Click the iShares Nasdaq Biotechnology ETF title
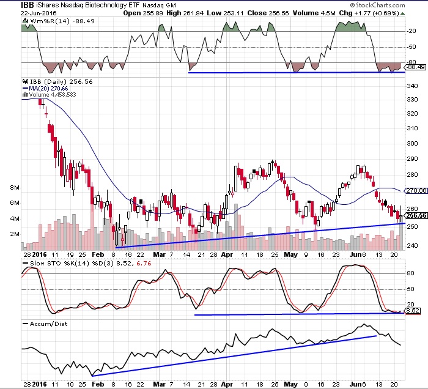Viewport: 428px width, 389px height. tap(89, 5)
